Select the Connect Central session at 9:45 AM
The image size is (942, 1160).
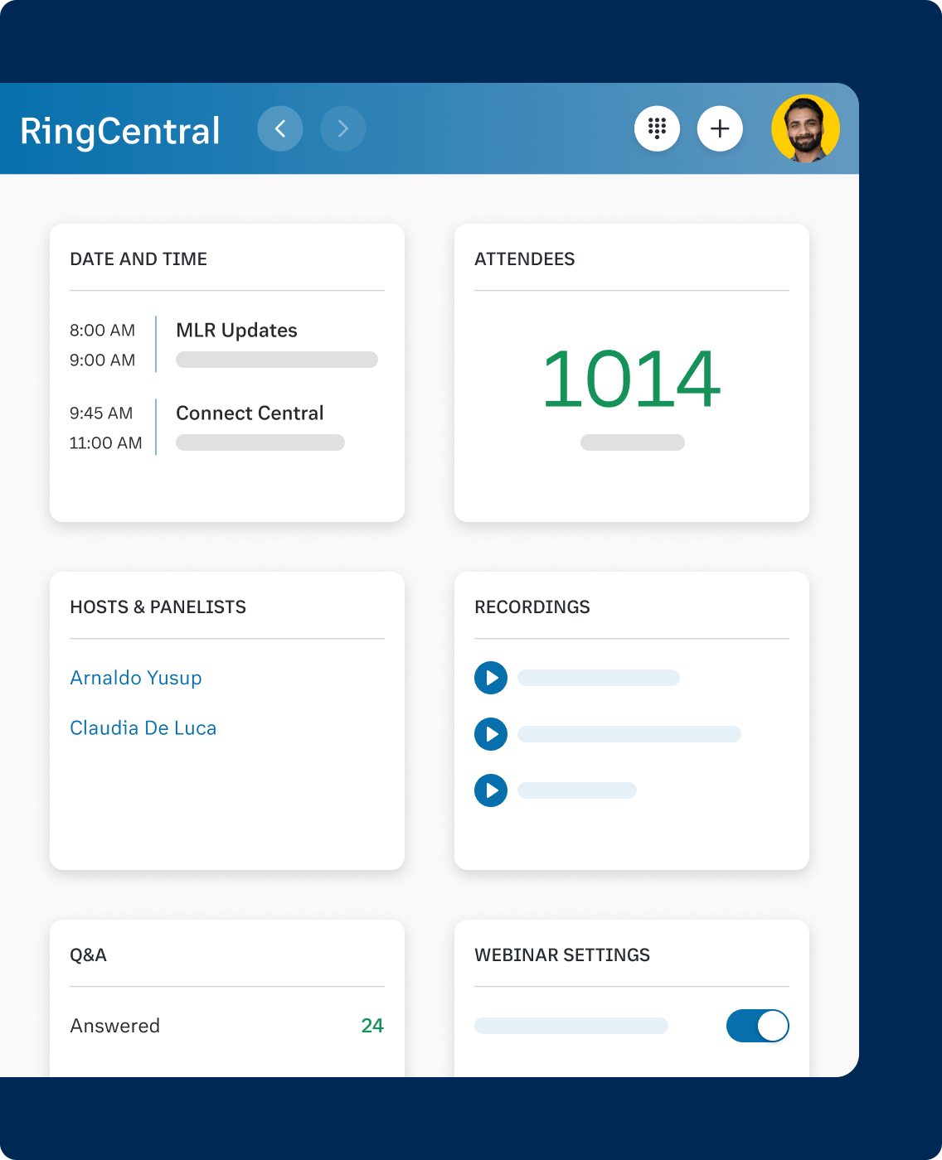coord(249,413)
